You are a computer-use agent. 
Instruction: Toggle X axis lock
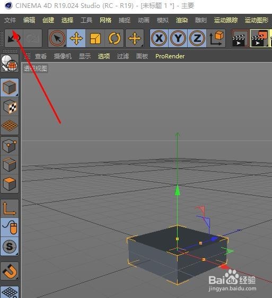pos(159,38)
